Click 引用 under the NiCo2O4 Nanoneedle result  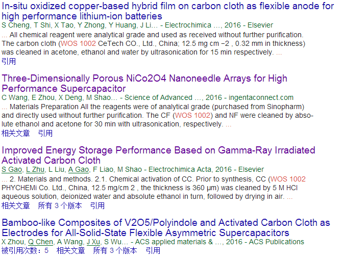pos(45,133)
